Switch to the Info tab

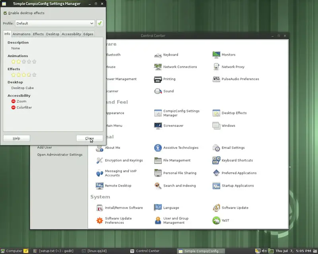coord(7,34)
